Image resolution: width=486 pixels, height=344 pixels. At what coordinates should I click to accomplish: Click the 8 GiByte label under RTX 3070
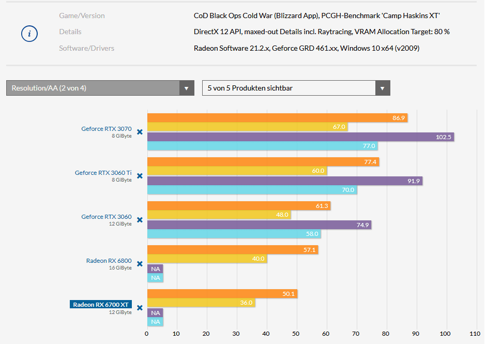click(x=121, y=136)
